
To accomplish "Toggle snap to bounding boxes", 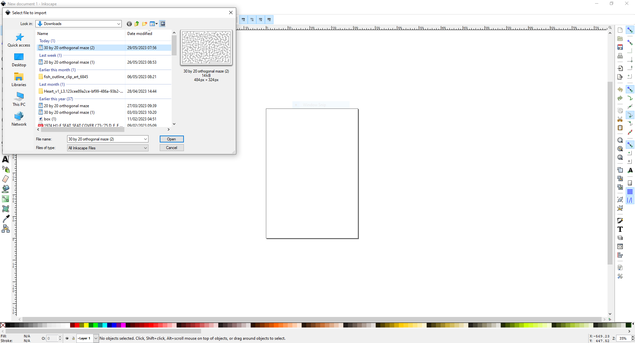I will pos(630,43).
